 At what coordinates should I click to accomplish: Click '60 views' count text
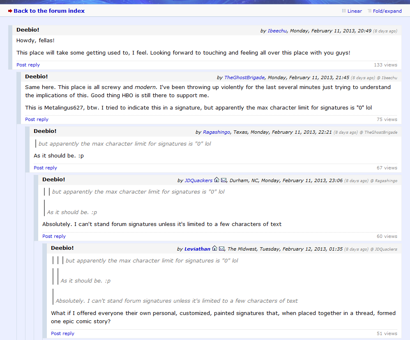(387, 236)
